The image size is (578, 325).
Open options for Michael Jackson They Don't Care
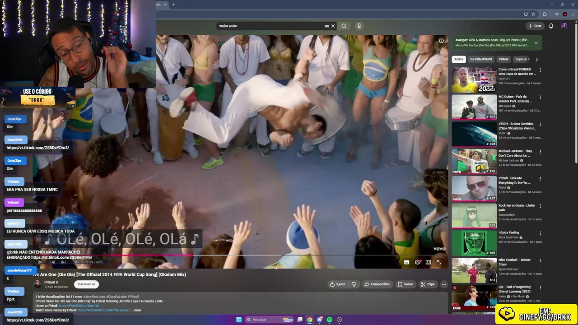click(x=540, y=152)
